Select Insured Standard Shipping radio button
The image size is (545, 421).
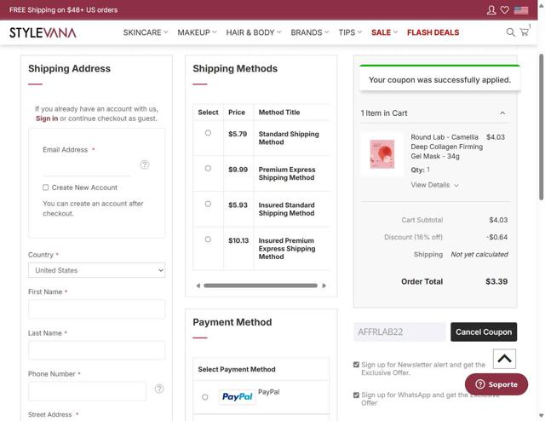tap(208, 204)
